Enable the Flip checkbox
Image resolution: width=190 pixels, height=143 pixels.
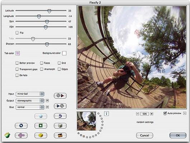(x=17, y=33)
